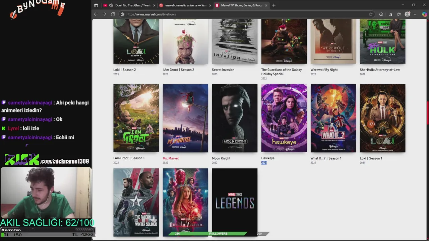
Task: Click She-Hulk: Attorney-at-Law title link
Action: click(x=380, y=70)
